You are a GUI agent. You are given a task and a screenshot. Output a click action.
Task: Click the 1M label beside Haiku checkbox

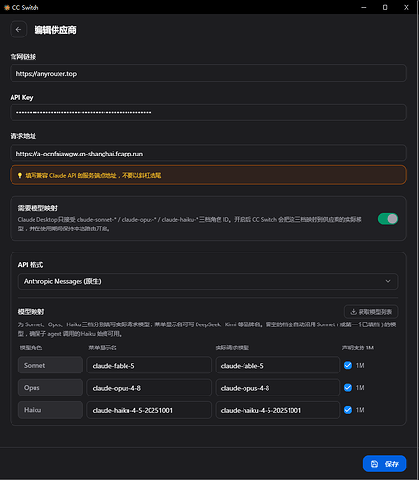click(x=360, y=410)
